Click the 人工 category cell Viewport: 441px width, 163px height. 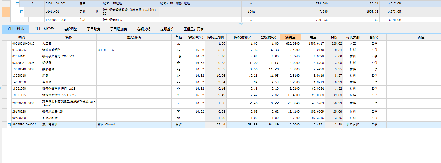[353, 43]
